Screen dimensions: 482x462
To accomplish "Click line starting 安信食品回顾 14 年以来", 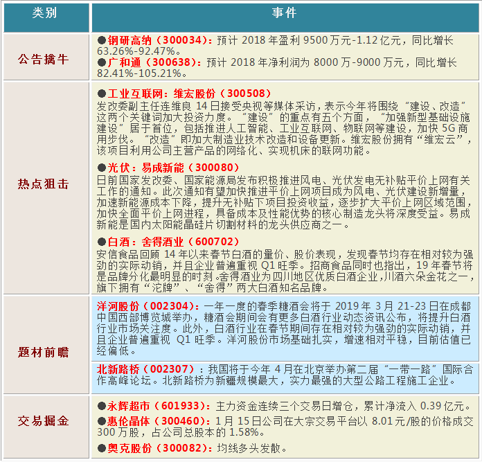I will 285,254.
